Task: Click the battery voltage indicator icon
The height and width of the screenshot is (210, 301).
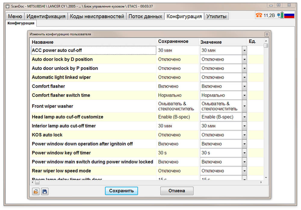Action: click(281, 15)
